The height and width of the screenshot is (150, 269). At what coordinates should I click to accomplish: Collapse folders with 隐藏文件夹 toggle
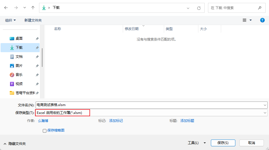[x=15, y=144]
